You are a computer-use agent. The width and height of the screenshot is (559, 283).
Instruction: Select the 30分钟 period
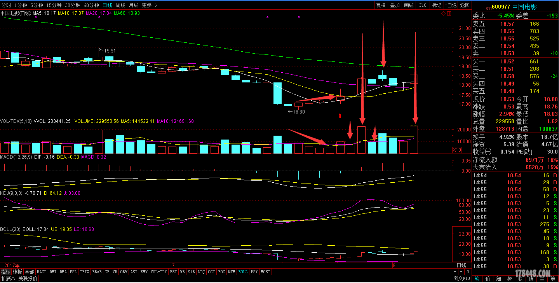coord(73,5)
